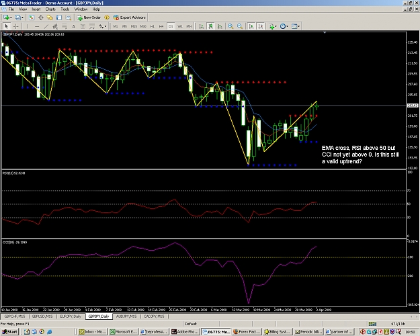
Task: Open the File menu
Action: [11, 9]
